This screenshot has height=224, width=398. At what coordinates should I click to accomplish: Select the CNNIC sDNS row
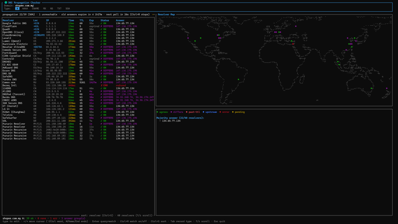tap(78, 100)
